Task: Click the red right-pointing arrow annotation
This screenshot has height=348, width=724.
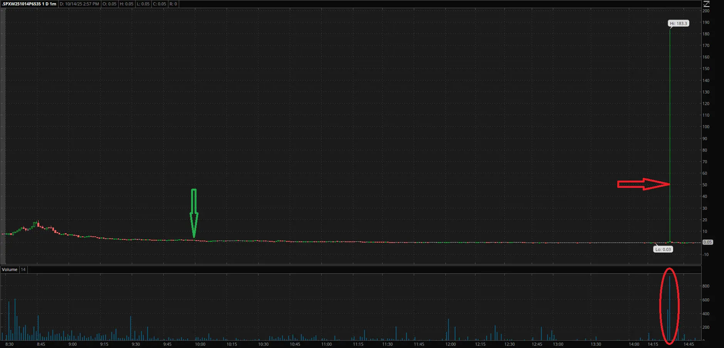Action: coord(643,184)
